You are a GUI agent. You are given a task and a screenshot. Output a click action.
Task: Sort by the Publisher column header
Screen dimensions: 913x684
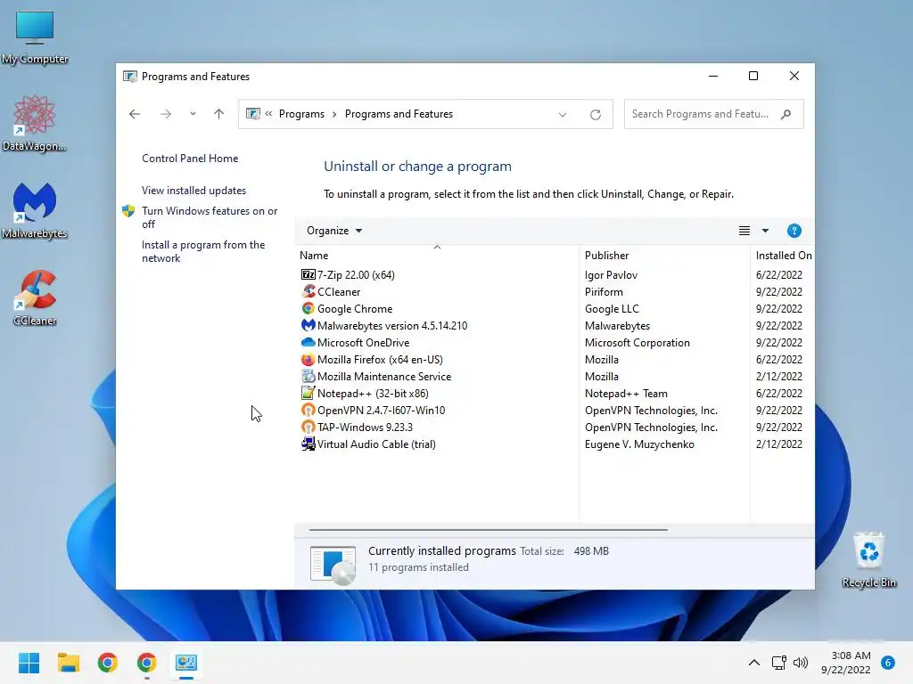(x=606, y=256)
